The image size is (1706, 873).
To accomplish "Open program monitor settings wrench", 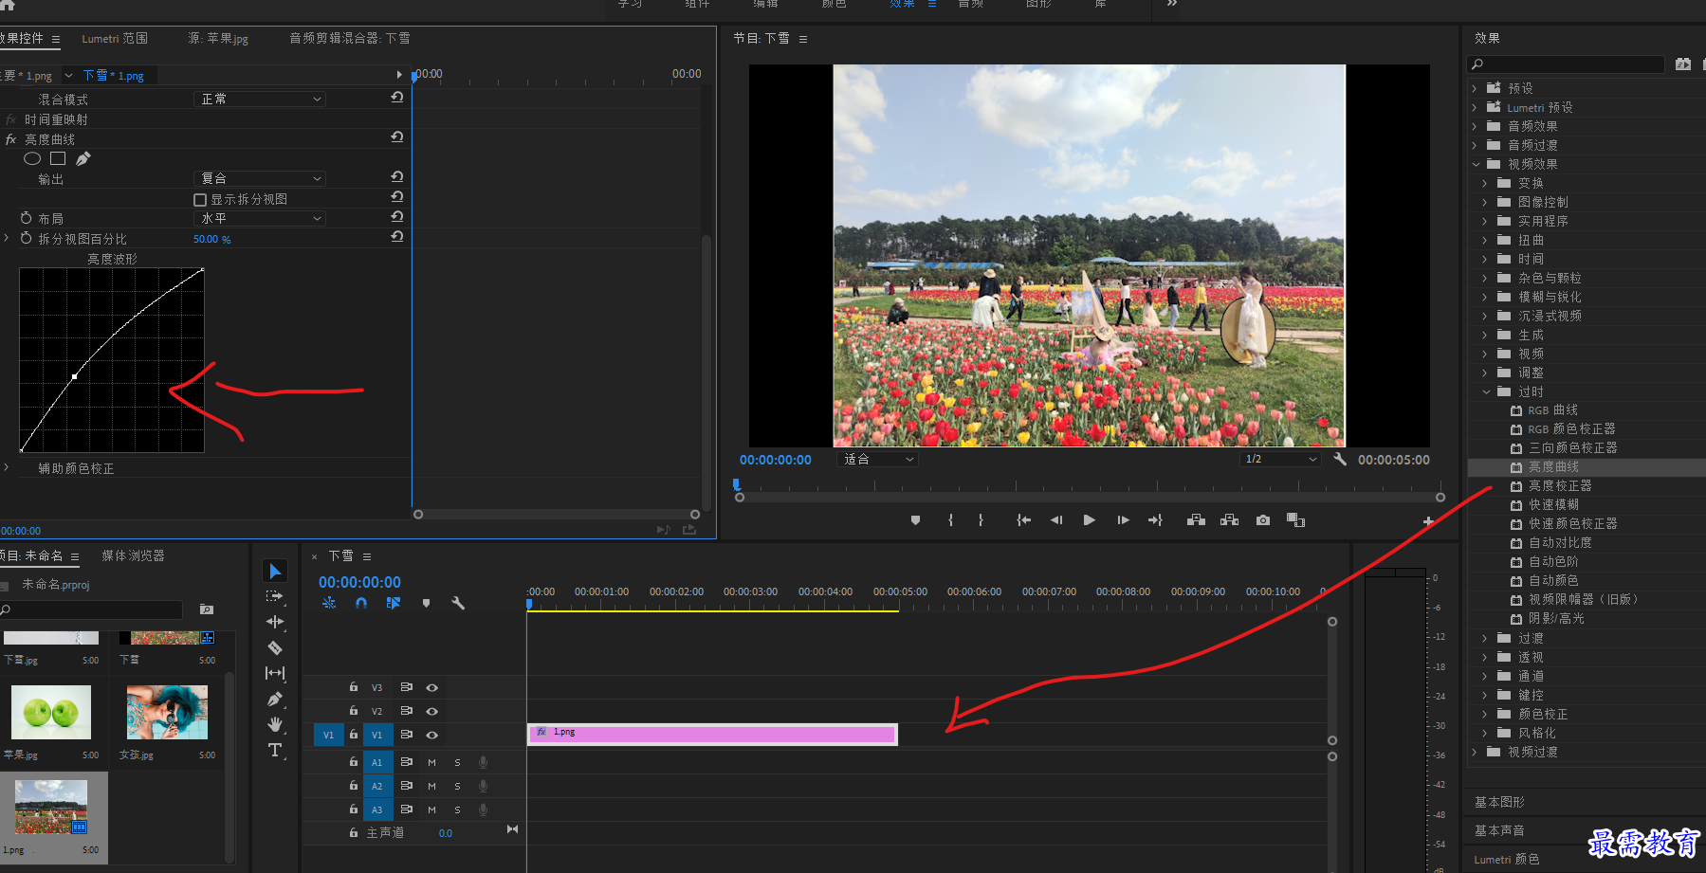I will tap(1339, 459).
